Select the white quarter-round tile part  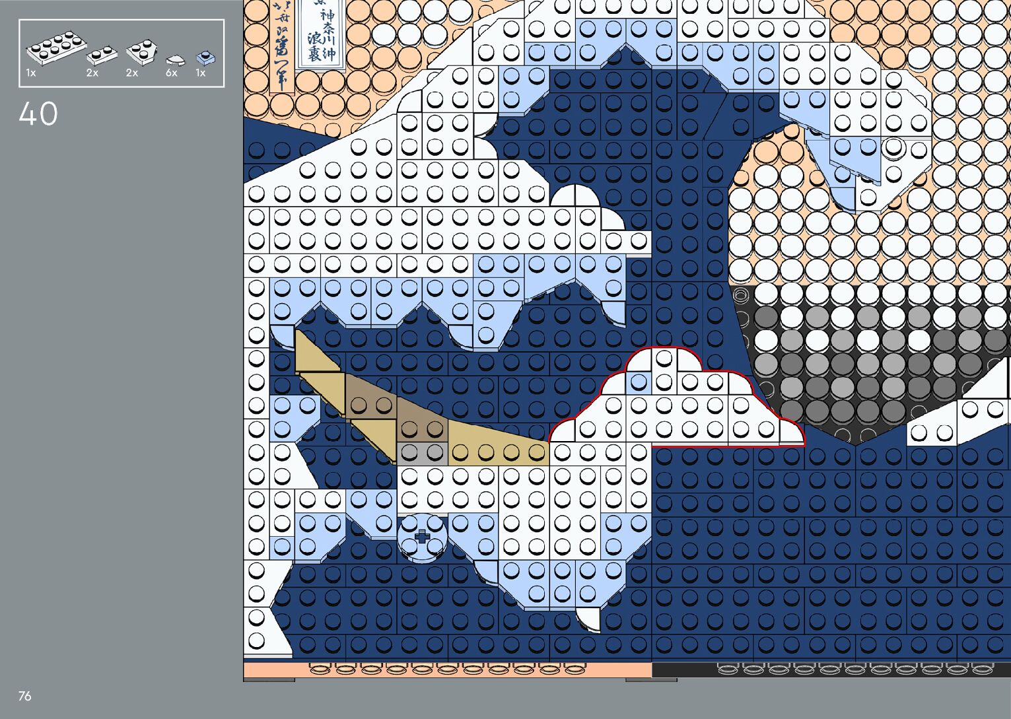point(174,61)
